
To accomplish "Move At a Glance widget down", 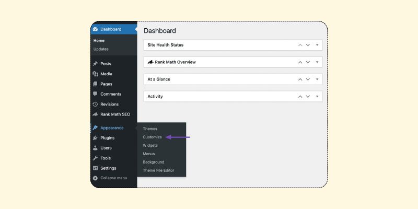I will (308, 79).
